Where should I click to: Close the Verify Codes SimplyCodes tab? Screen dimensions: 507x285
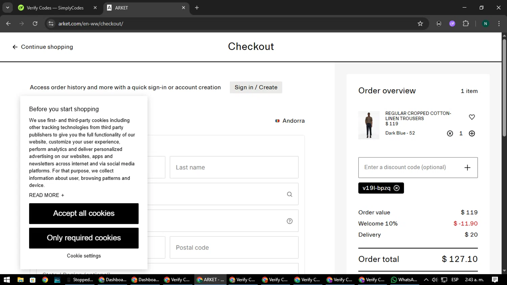click(x=95, y=7)
